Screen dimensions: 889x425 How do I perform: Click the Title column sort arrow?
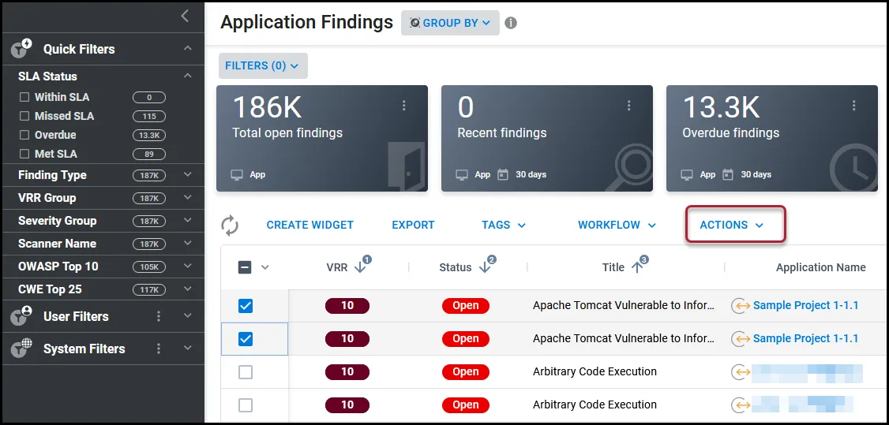636,267
